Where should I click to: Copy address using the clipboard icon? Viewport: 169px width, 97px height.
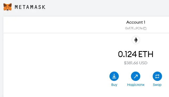(x=145, y=28)
